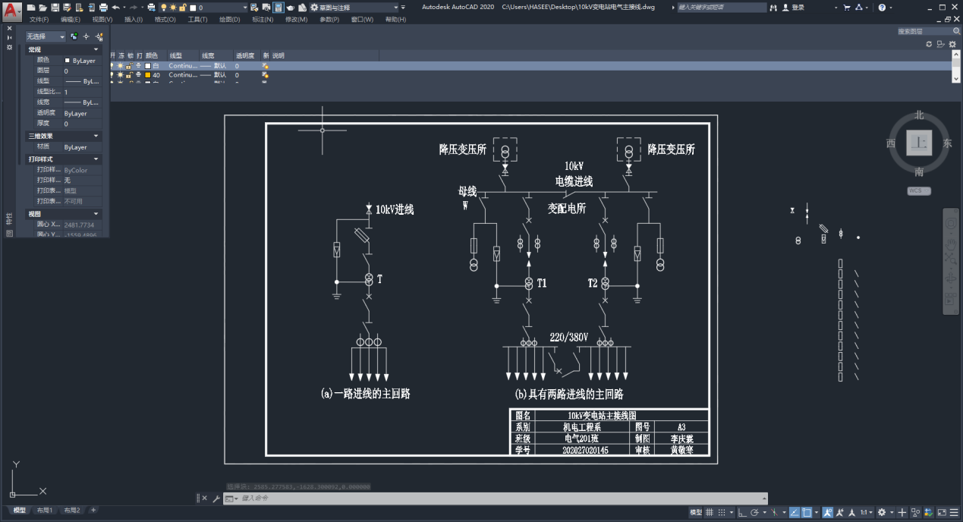Click the Select Objects crosshair icon in Properties
This screenshot has height=522, width=963.
tap(87, 36)
